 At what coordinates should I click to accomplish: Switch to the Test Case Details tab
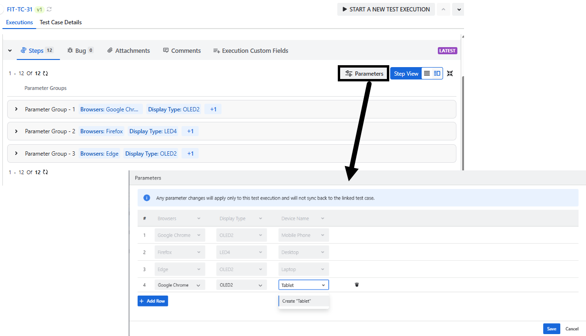pyautogui.click(x=61, y=22)
